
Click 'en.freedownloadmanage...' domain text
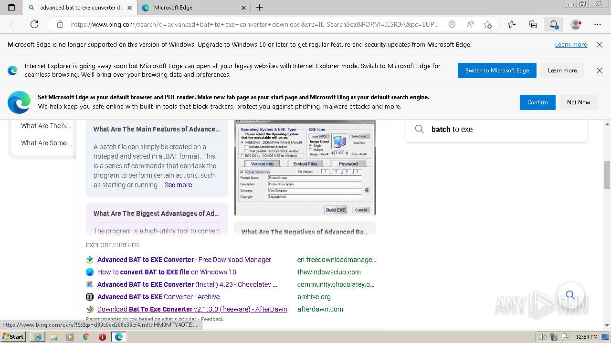coord(337,260)
